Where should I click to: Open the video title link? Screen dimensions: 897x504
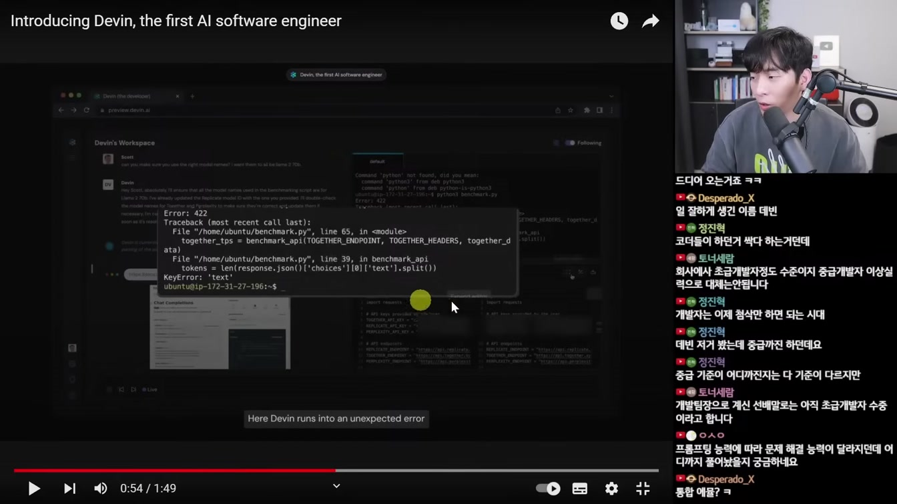click(x=176, y=21)
